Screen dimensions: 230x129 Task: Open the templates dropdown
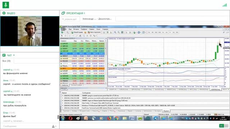click(x=144, y=32)
